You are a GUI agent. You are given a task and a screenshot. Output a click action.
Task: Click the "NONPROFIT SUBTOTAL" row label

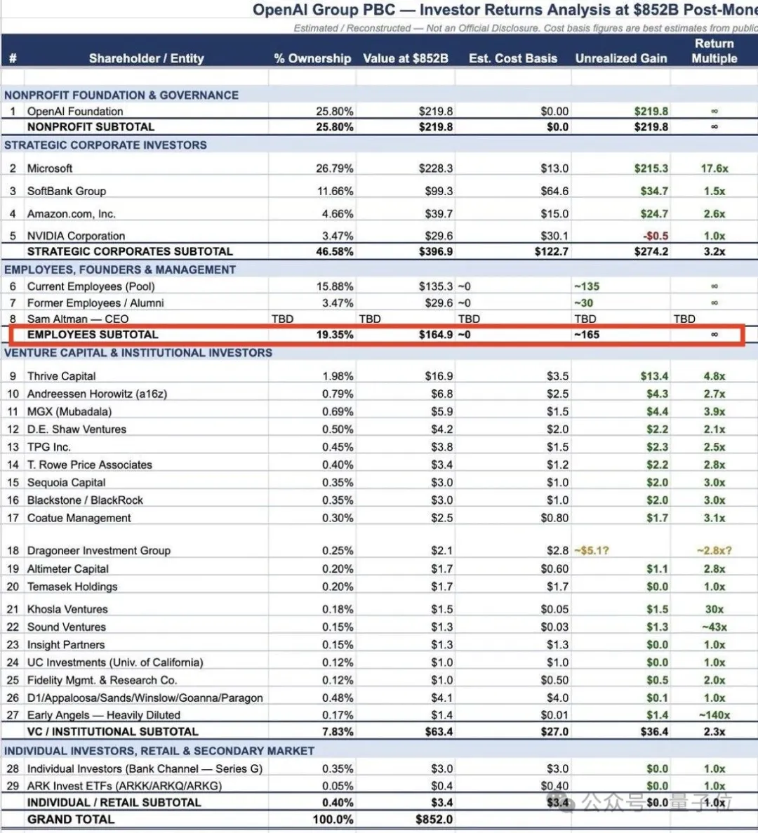(91, 127)
